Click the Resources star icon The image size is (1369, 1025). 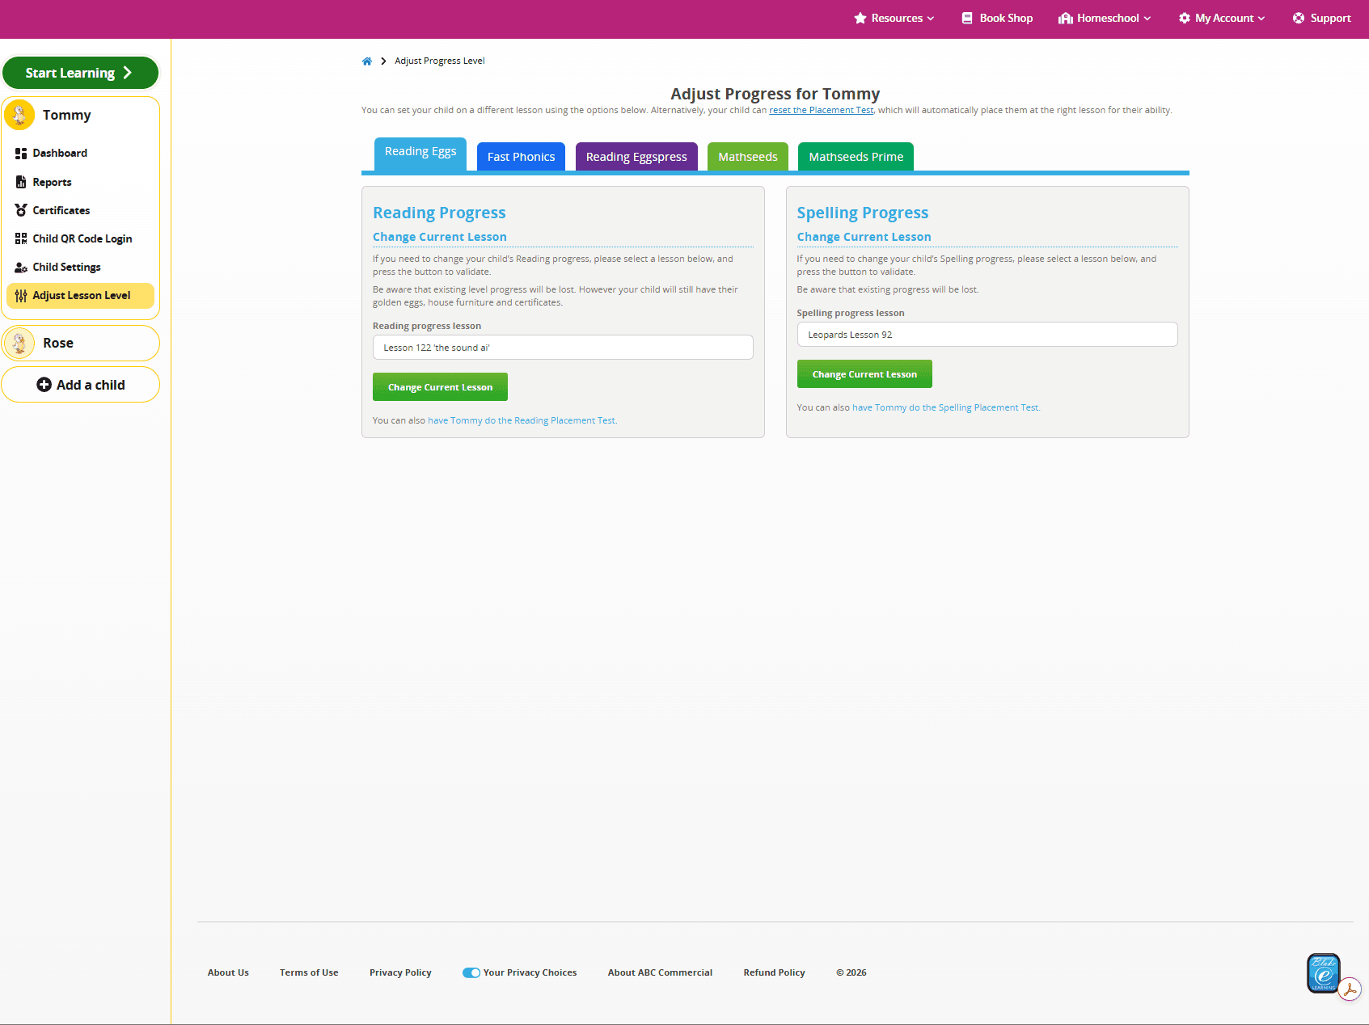click(x=860, y=18)
